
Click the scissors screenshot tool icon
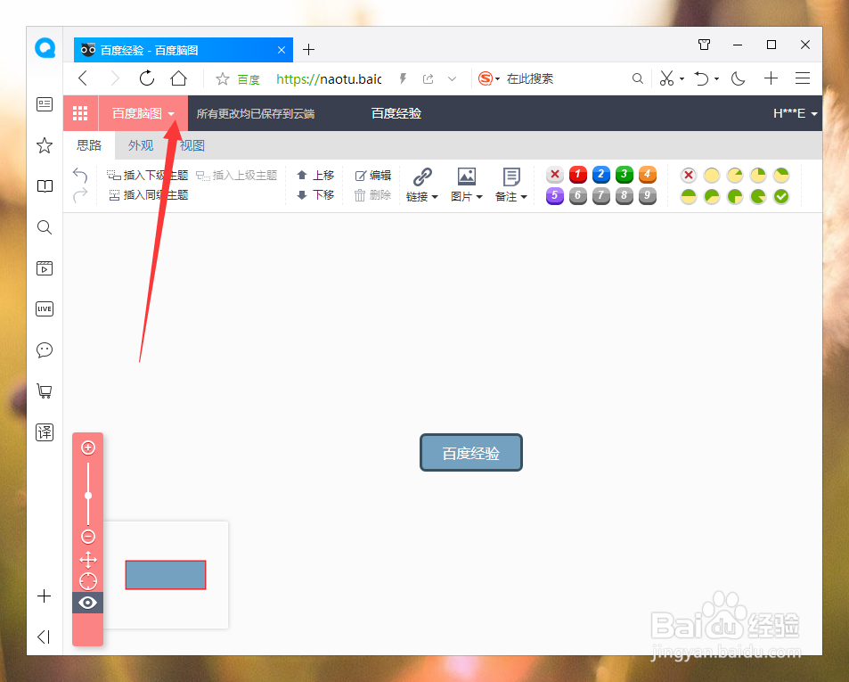tap(666, 78)
